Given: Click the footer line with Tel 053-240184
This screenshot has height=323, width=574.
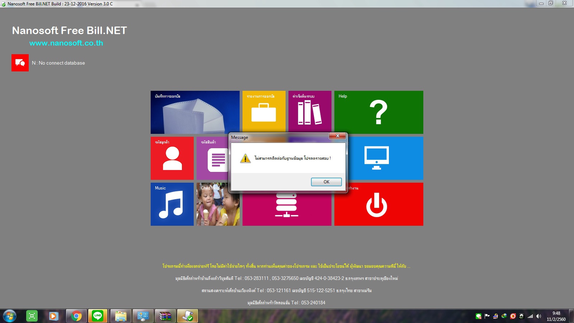Looking at the screenshot, I should [286, 303].
